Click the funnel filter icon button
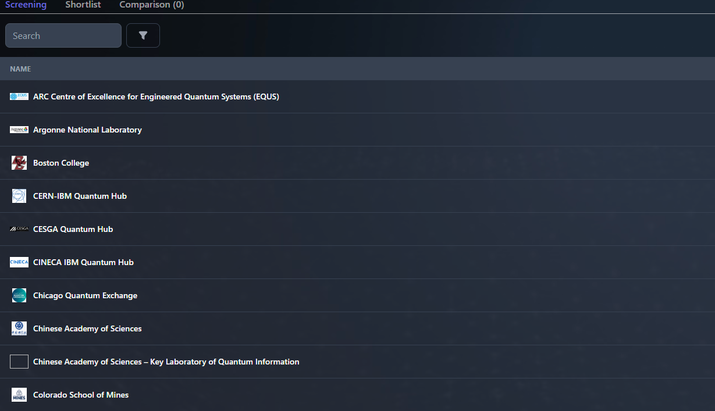The width and height of the screenshot is (715, 411). (x=143, y=35)
